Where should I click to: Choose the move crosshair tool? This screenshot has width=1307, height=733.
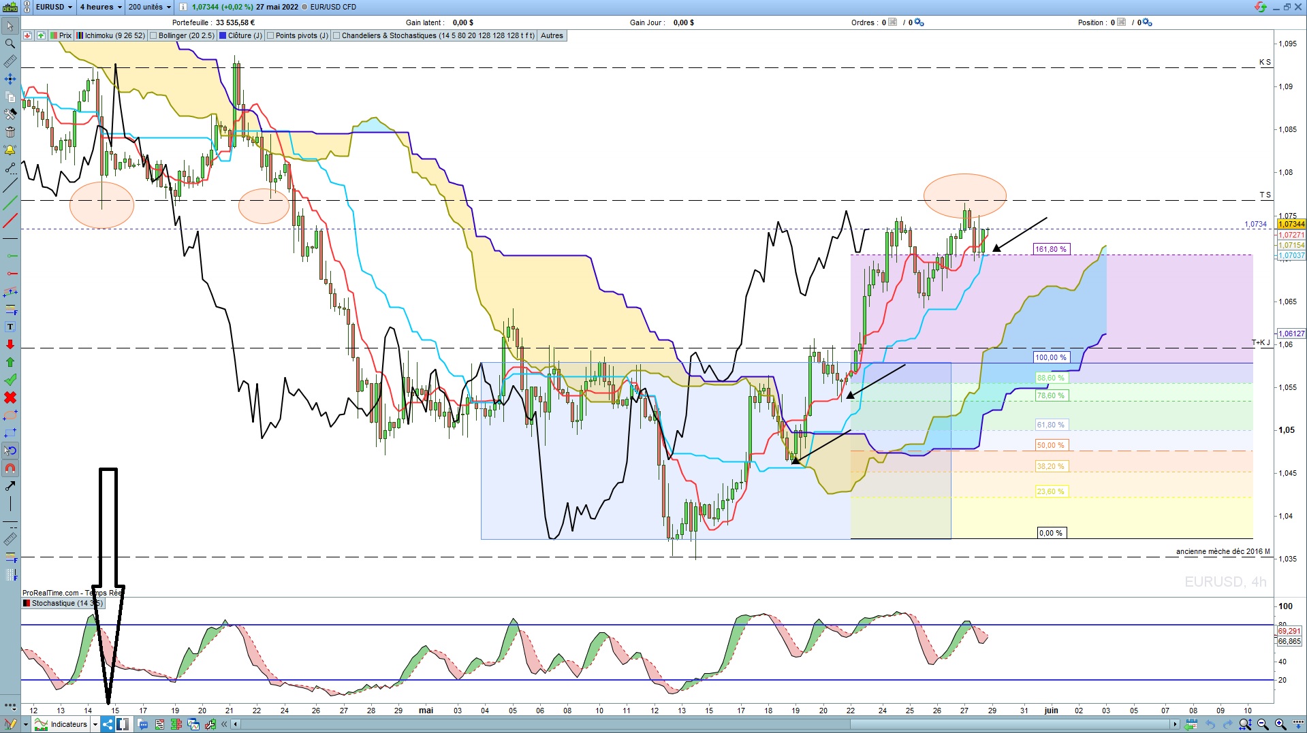[10, 79]
